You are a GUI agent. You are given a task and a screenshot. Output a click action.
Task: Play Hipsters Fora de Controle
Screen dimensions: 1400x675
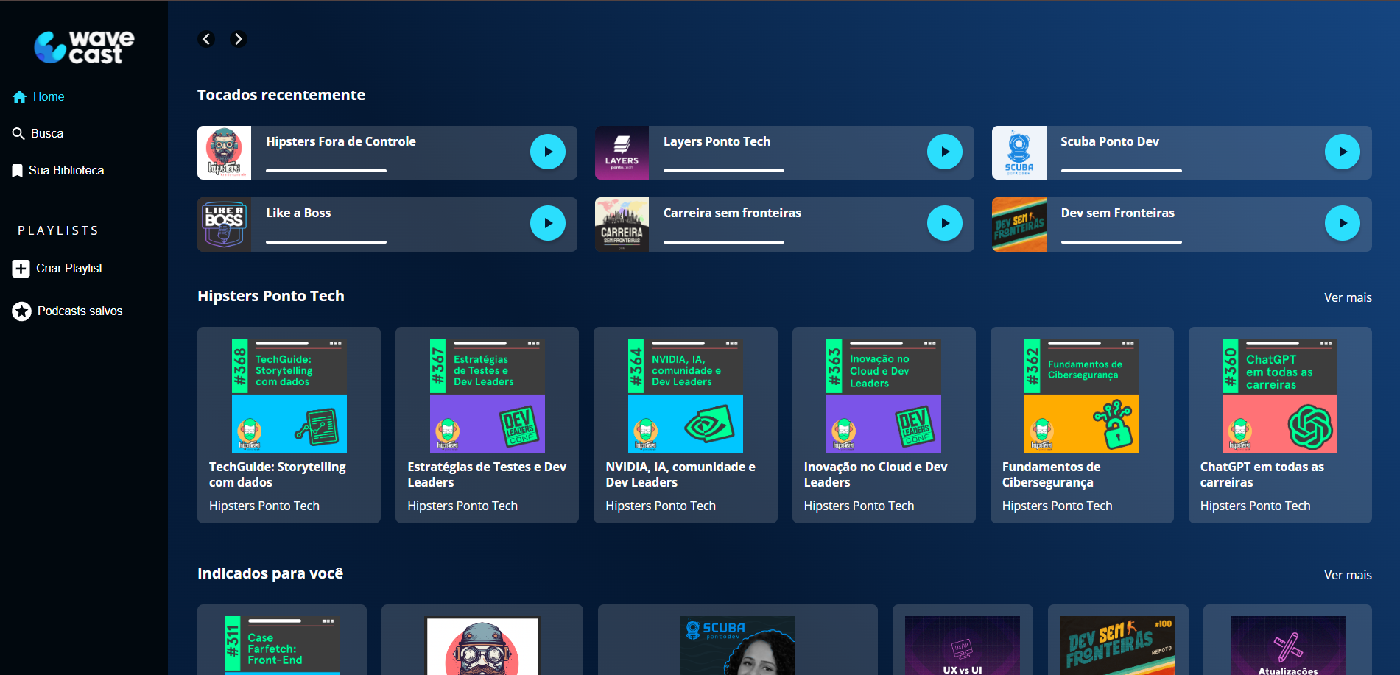[x=548, y=152]
